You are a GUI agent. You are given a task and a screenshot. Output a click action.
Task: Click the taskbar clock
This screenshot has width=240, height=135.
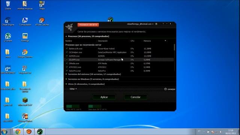231,132
